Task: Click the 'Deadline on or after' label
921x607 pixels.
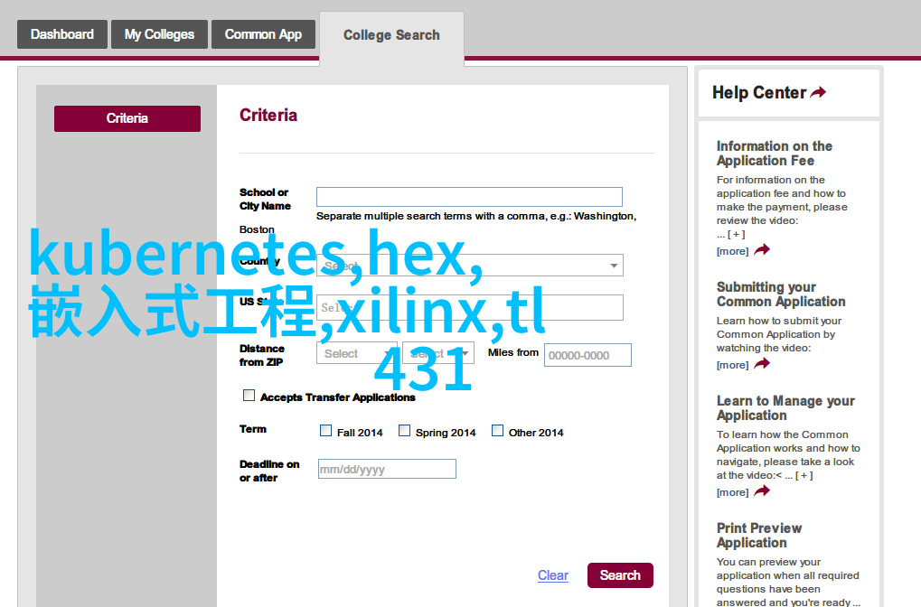Action: click(x=269, y=471)
